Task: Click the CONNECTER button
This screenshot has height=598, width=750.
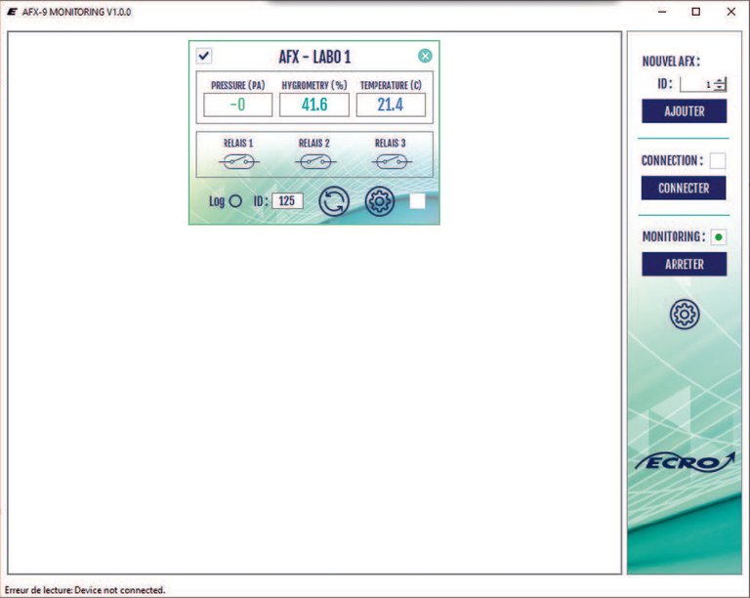Action: tap(684, 188)
